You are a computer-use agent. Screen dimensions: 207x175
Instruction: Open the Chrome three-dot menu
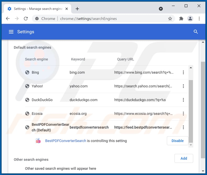(199, 19)
